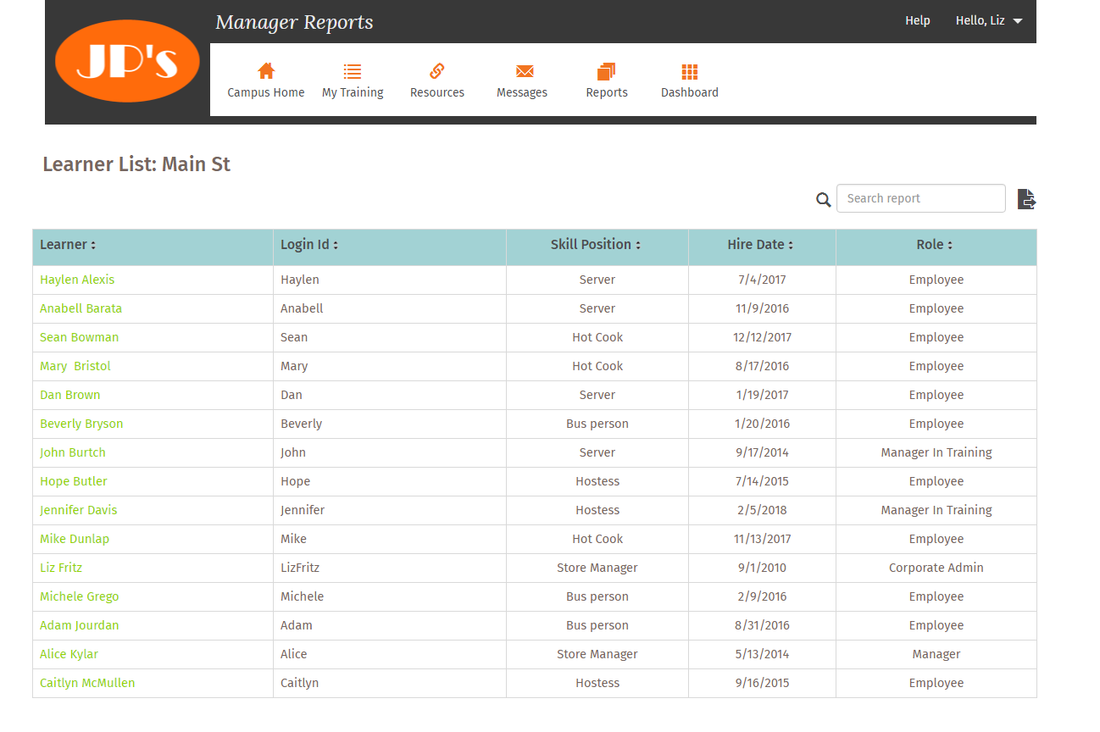Switch to the Reports tab
Image resolution: width=1100 pixels, height=732 pixels.
coord(607,80)
